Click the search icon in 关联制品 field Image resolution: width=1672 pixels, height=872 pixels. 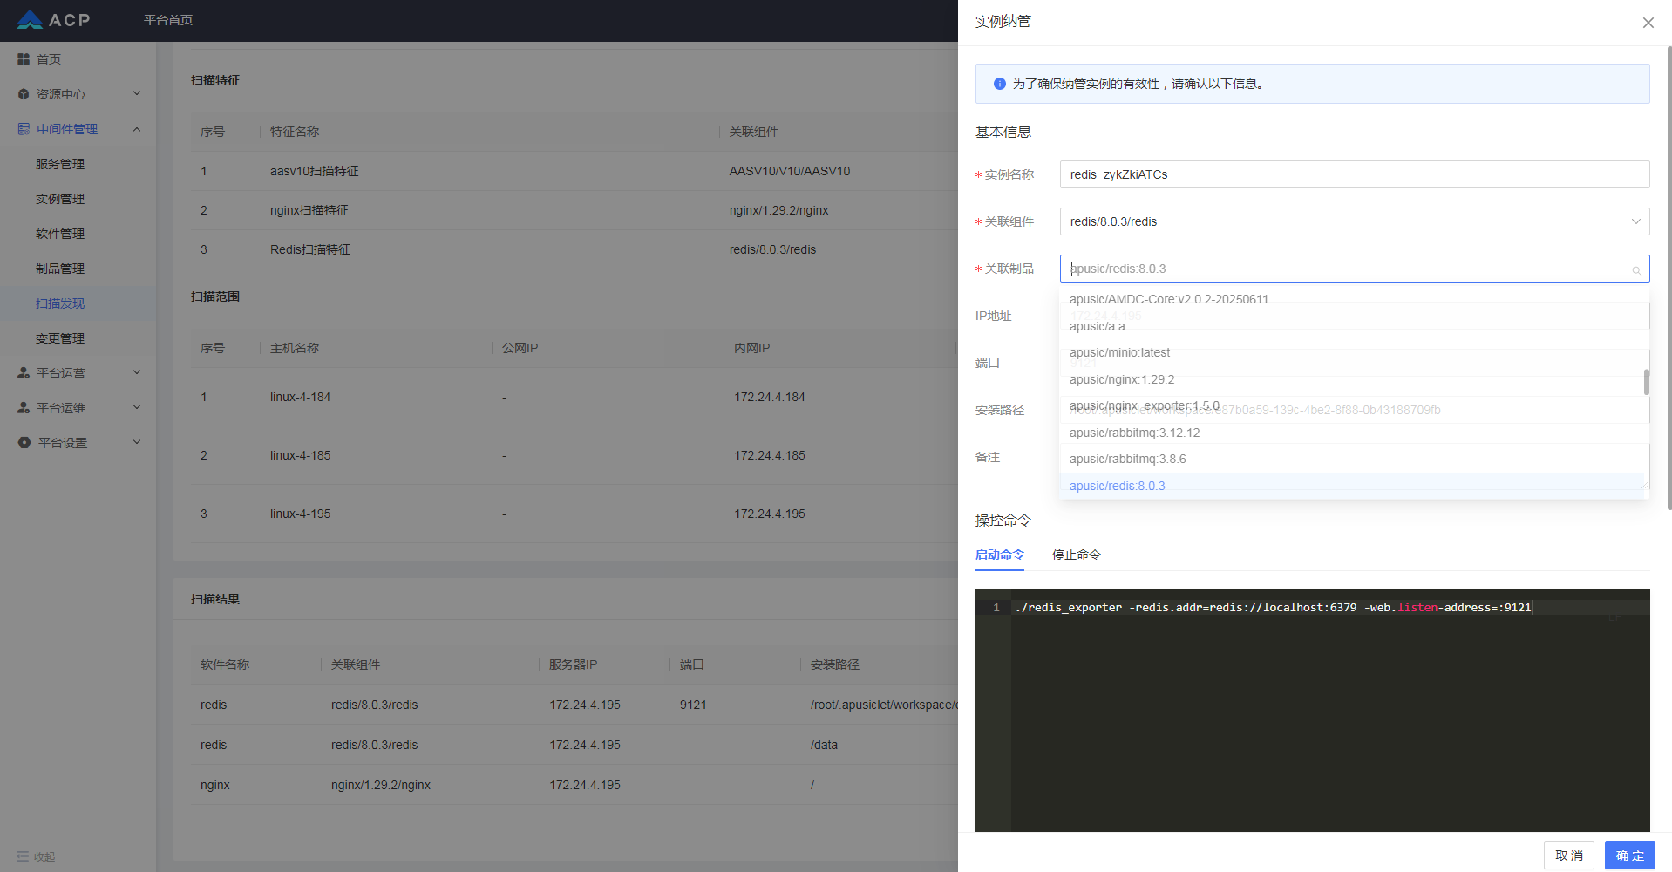click(x=1636, y=270)
